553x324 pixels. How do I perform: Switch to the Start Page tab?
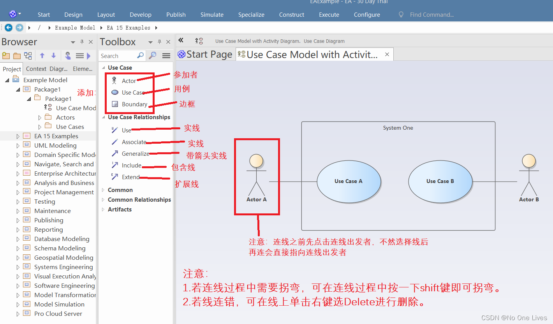tap(205, 55)
